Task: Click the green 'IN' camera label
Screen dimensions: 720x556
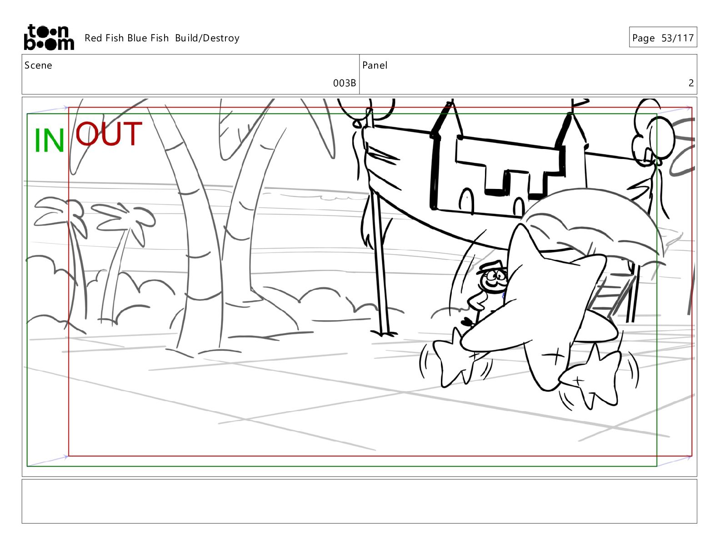Action: tap(49, 140)
